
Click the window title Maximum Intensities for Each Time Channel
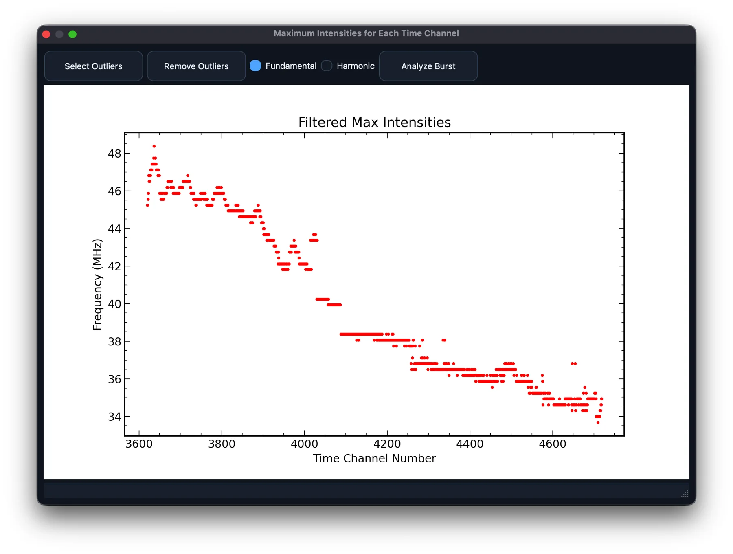[x=366, y=33]
